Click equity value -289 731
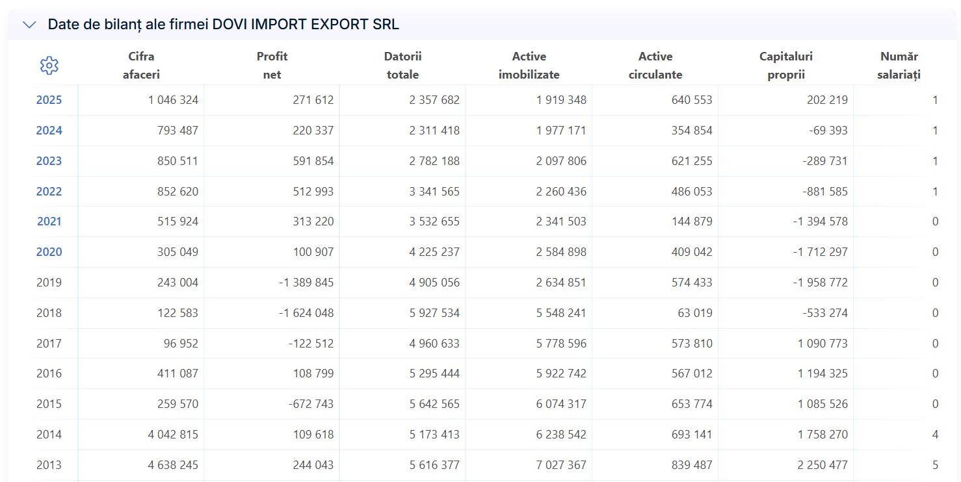The height and width of the screenshot is (482, 961). (x=826, y=161)
